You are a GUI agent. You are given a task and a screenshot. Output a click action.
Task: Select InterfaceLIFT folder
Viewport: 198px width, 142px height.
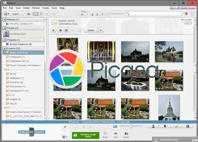[23, 91]
